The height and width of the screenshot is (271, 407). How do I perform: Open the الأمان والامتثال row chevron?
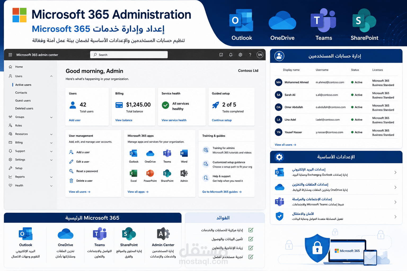[395, 217]
